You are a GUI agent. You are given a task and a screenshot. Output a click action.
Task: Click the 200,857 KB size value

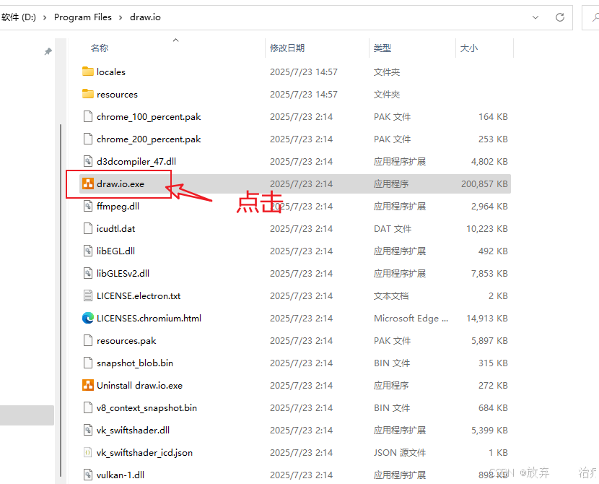(x=484, y=184)
